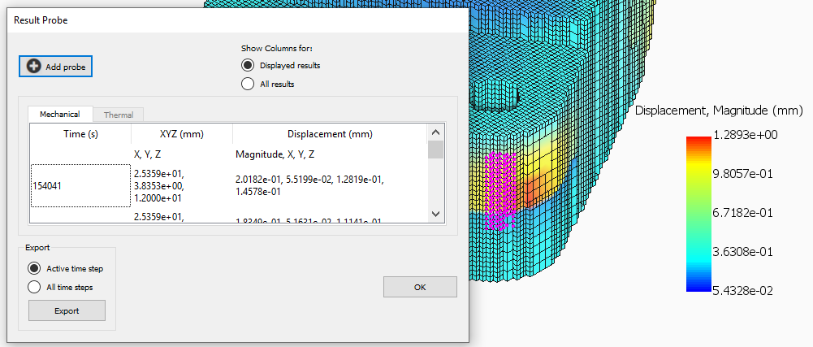This screenshot has width=813, height=347.
Task: Click the Export button
Action: (67, 310)
